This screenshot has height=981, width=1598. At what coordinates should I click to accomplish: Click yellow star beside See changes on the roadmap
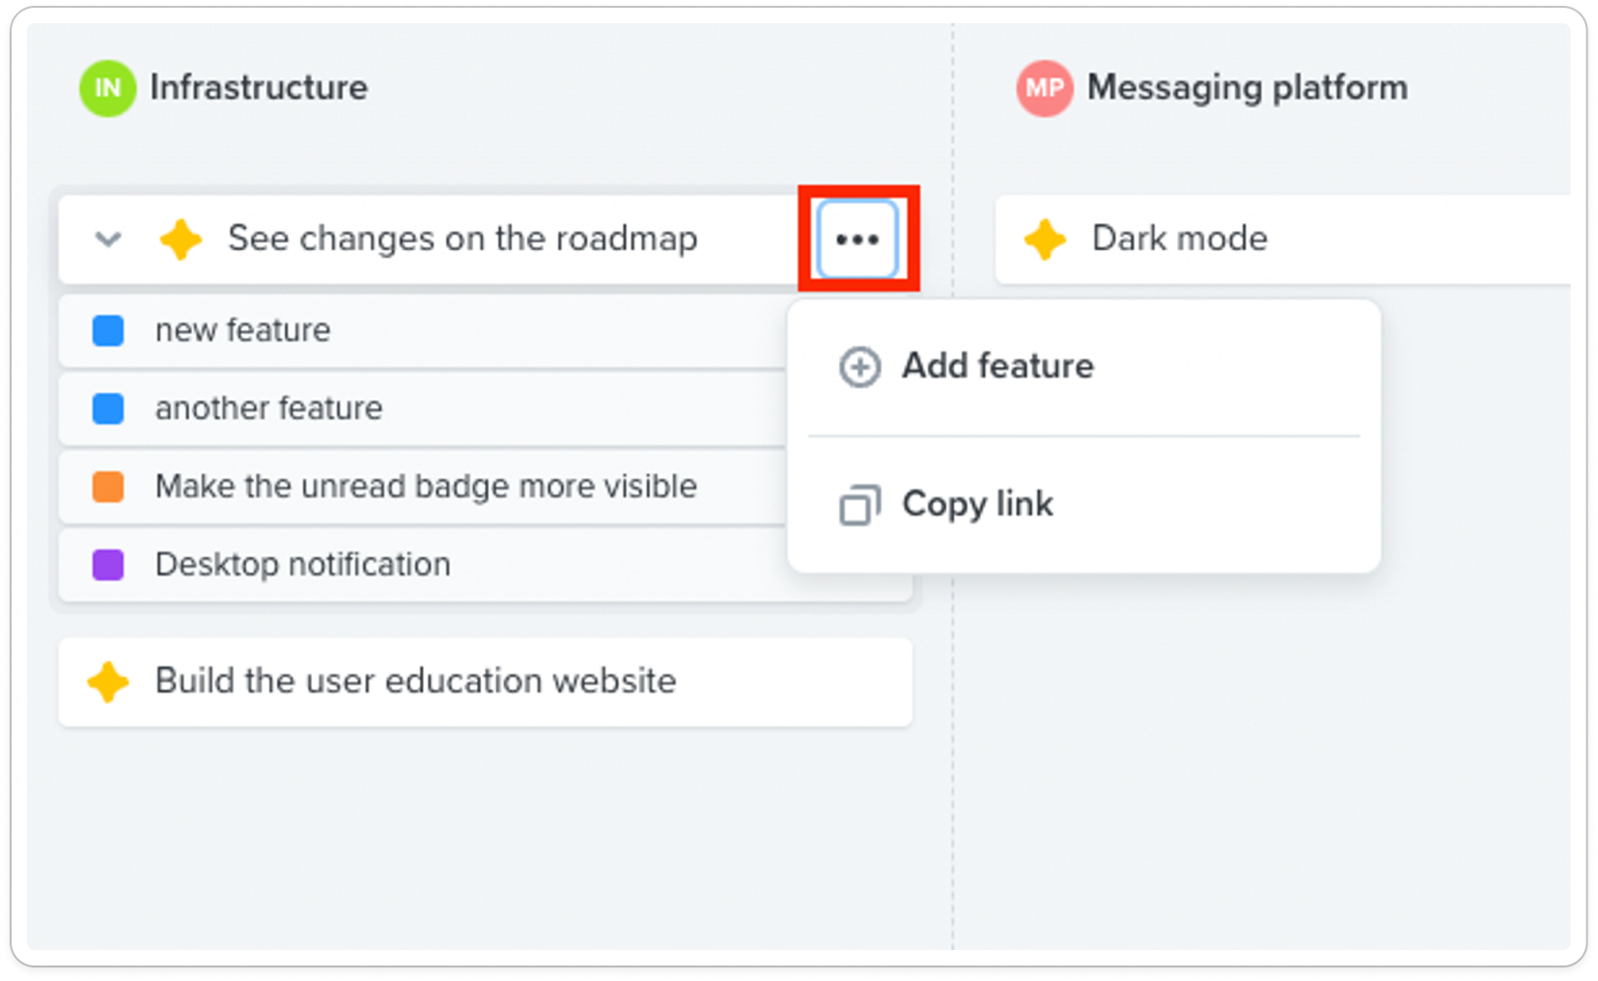point(181,238)
